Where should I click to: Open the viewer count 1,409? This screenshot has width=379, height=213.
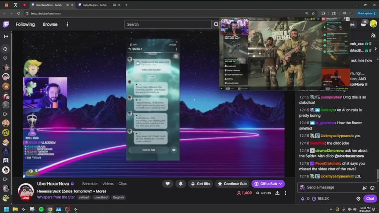(244, 193)
